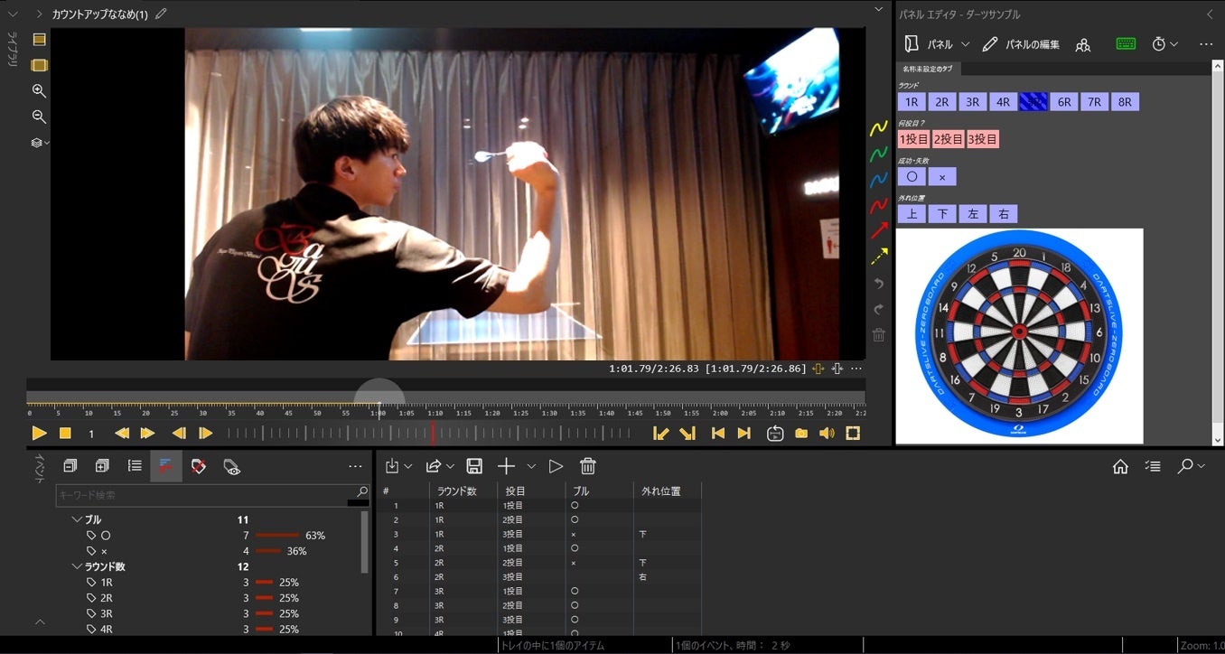Toggle the eye tag visibility filter icon
Image resolution: width=1225 pixels, height=654 pixels.
point(232,466)
